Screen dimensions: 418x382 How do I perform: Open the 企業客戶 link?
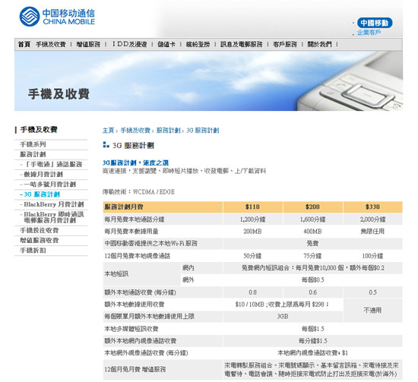pyautogui.click(x=369, y=33)
